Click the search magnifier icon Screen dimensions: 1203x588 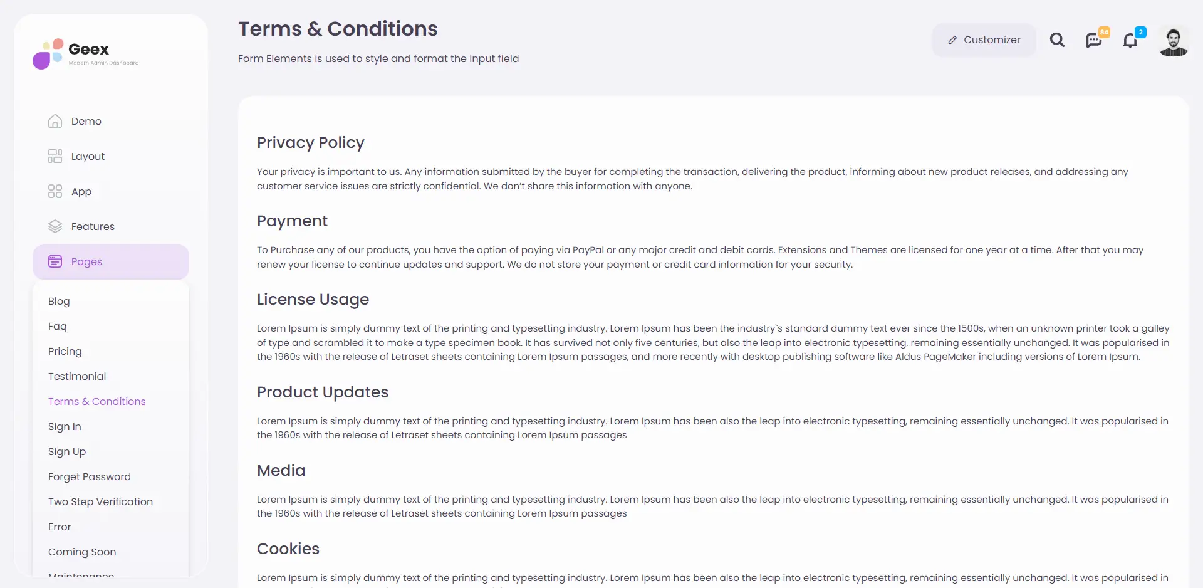tap(1057, 40)
